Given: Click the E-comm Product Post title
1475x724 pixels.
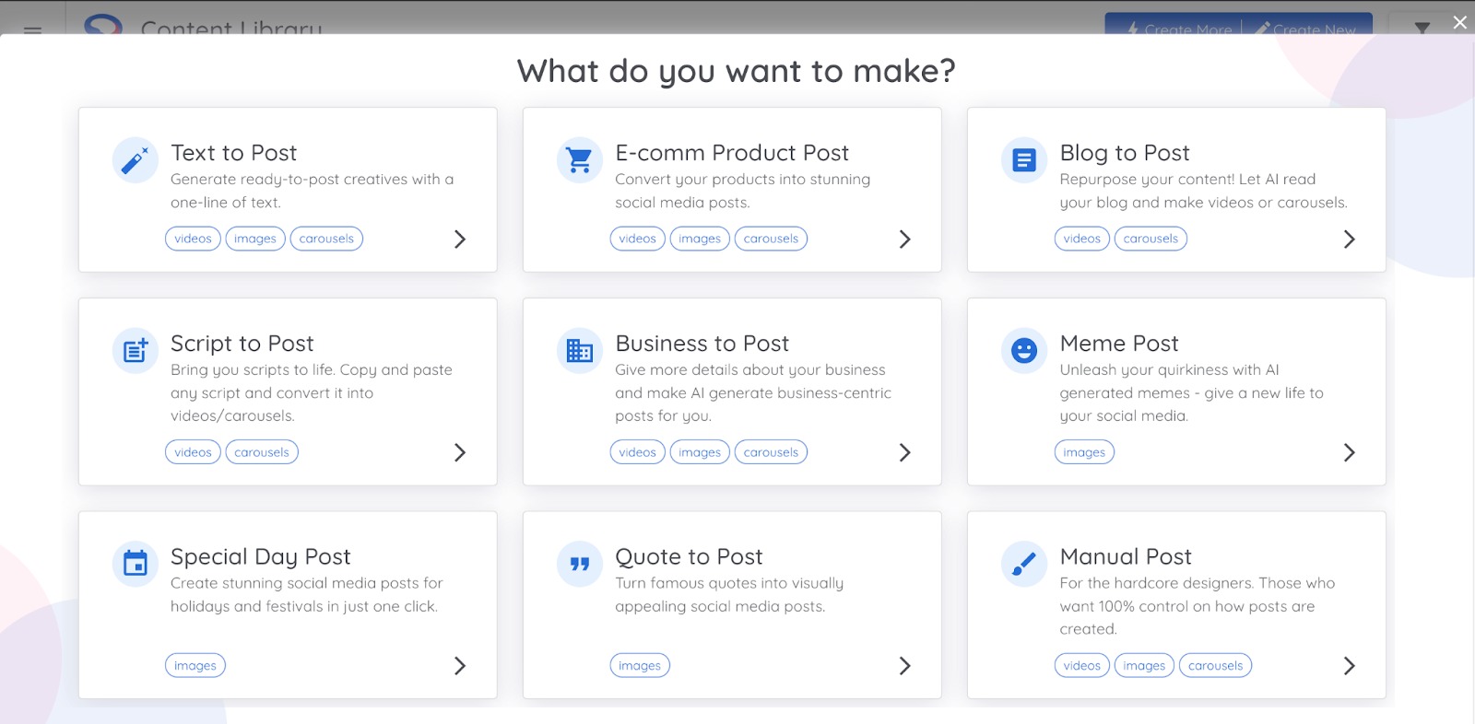Looking at the screenshot, I should [x=732, y=153].
